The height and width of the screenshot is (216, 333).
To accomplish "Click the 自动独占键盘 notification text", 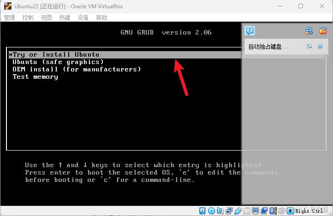I will [268, 47].
